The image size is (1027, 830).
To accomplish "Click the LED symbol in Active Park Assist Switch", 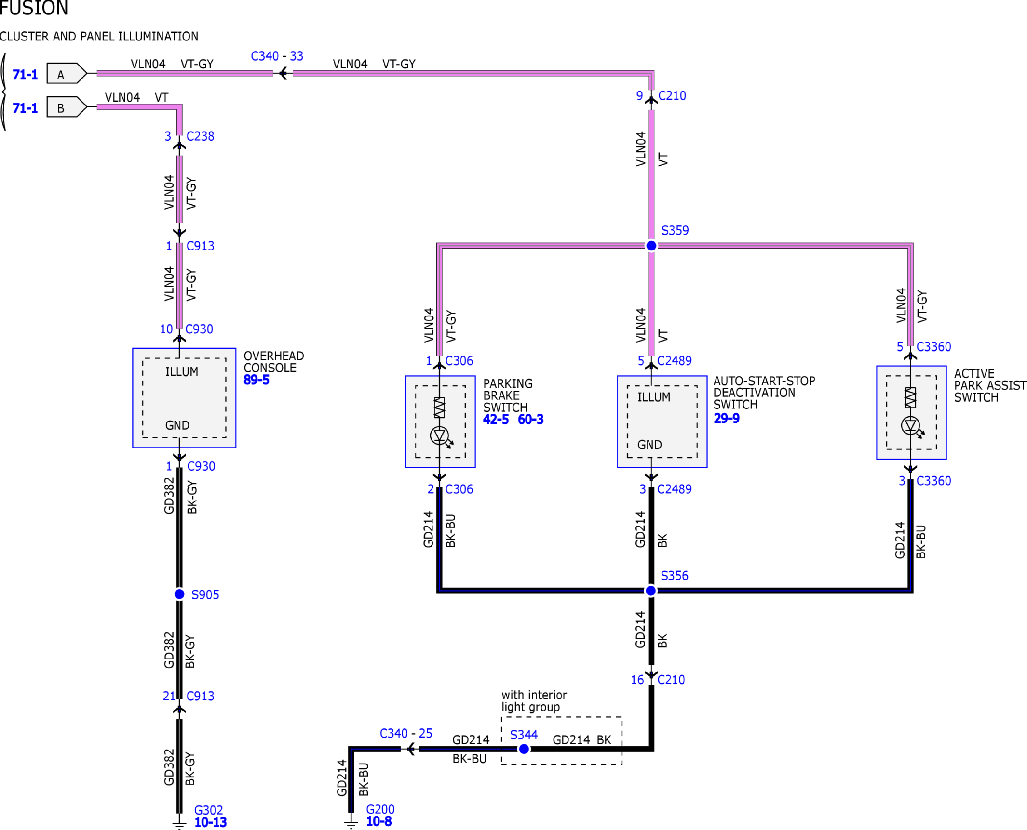I will 912,426.
